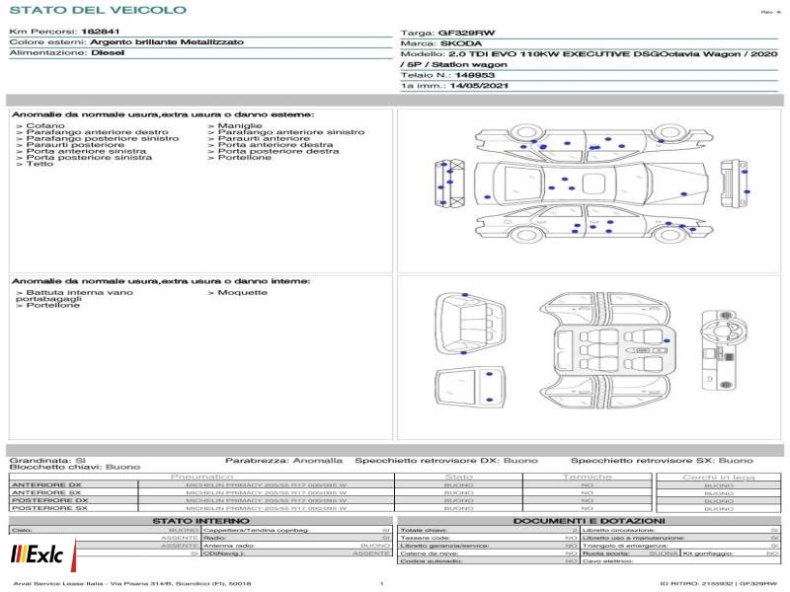The image size is (790, 592).
Task: Select the Maniglie anomaly entry
Action: 235,125
